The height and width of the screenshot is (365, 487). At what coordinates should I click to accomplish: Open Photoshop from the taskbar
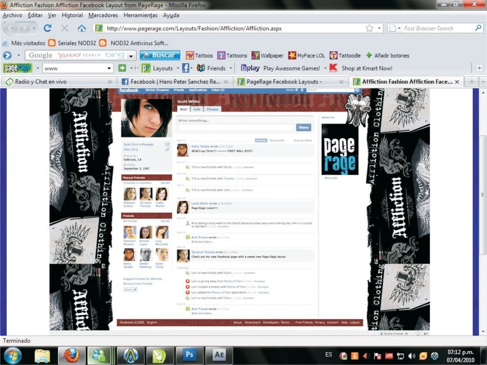pyautogui.click(x=190, y=355)
